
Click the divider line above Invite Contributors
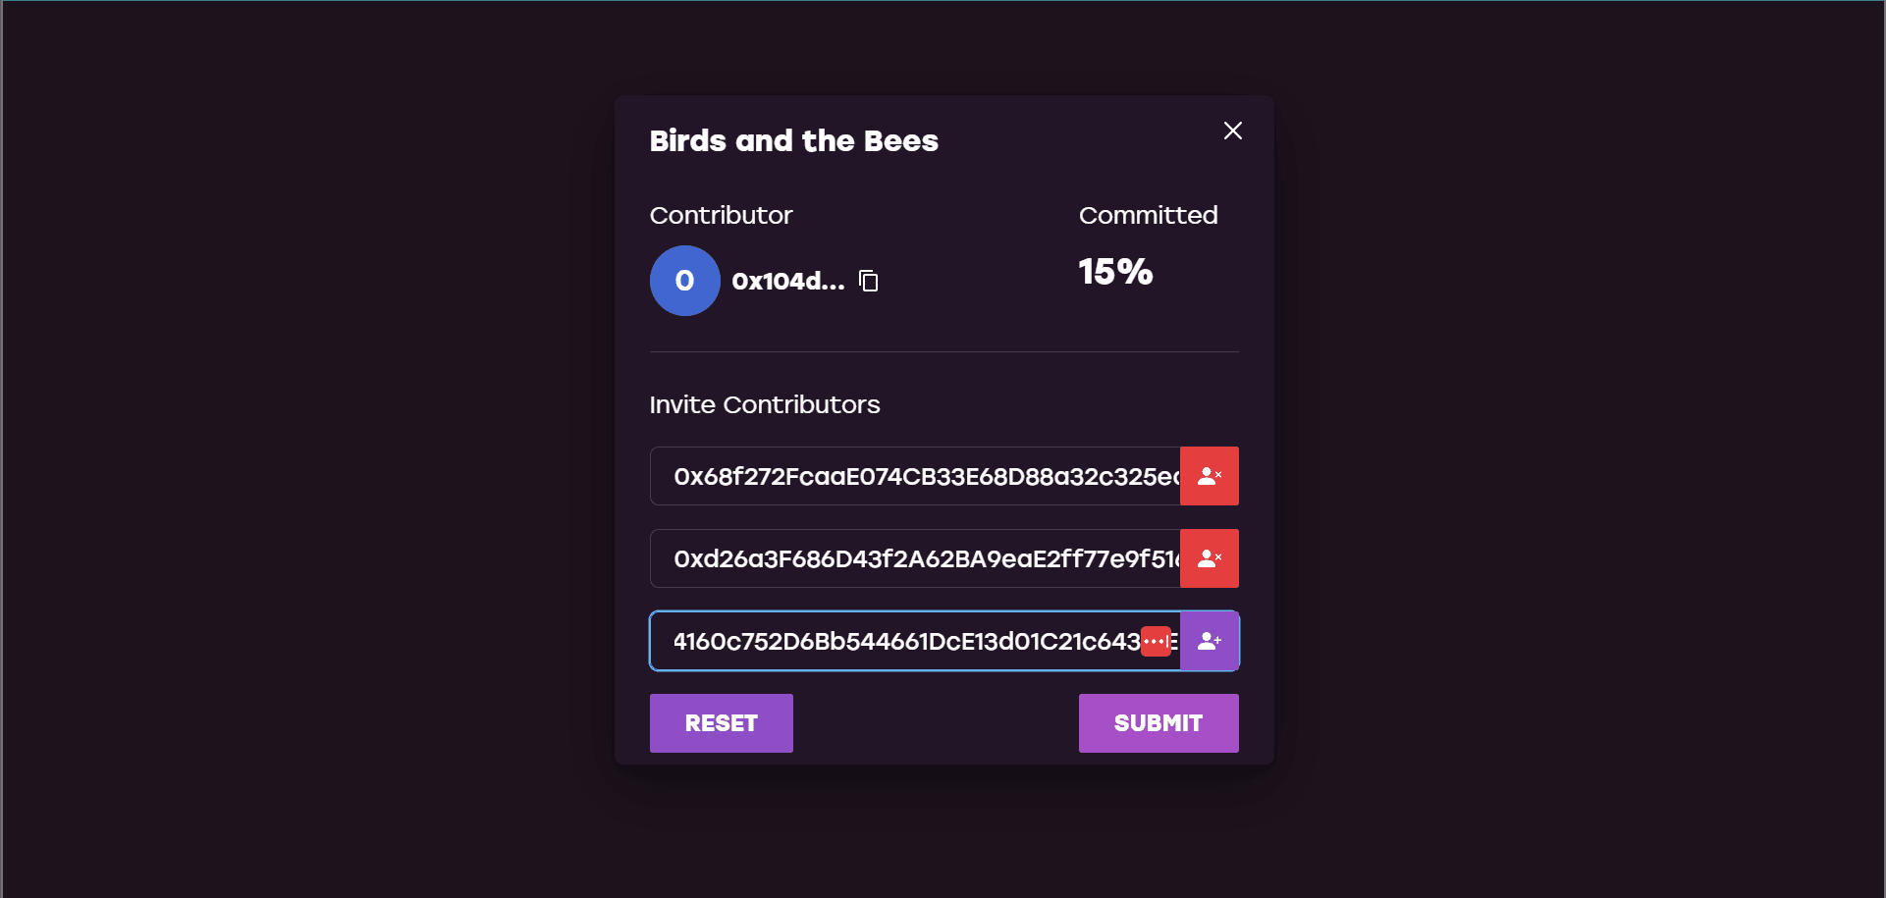(943, 351)
